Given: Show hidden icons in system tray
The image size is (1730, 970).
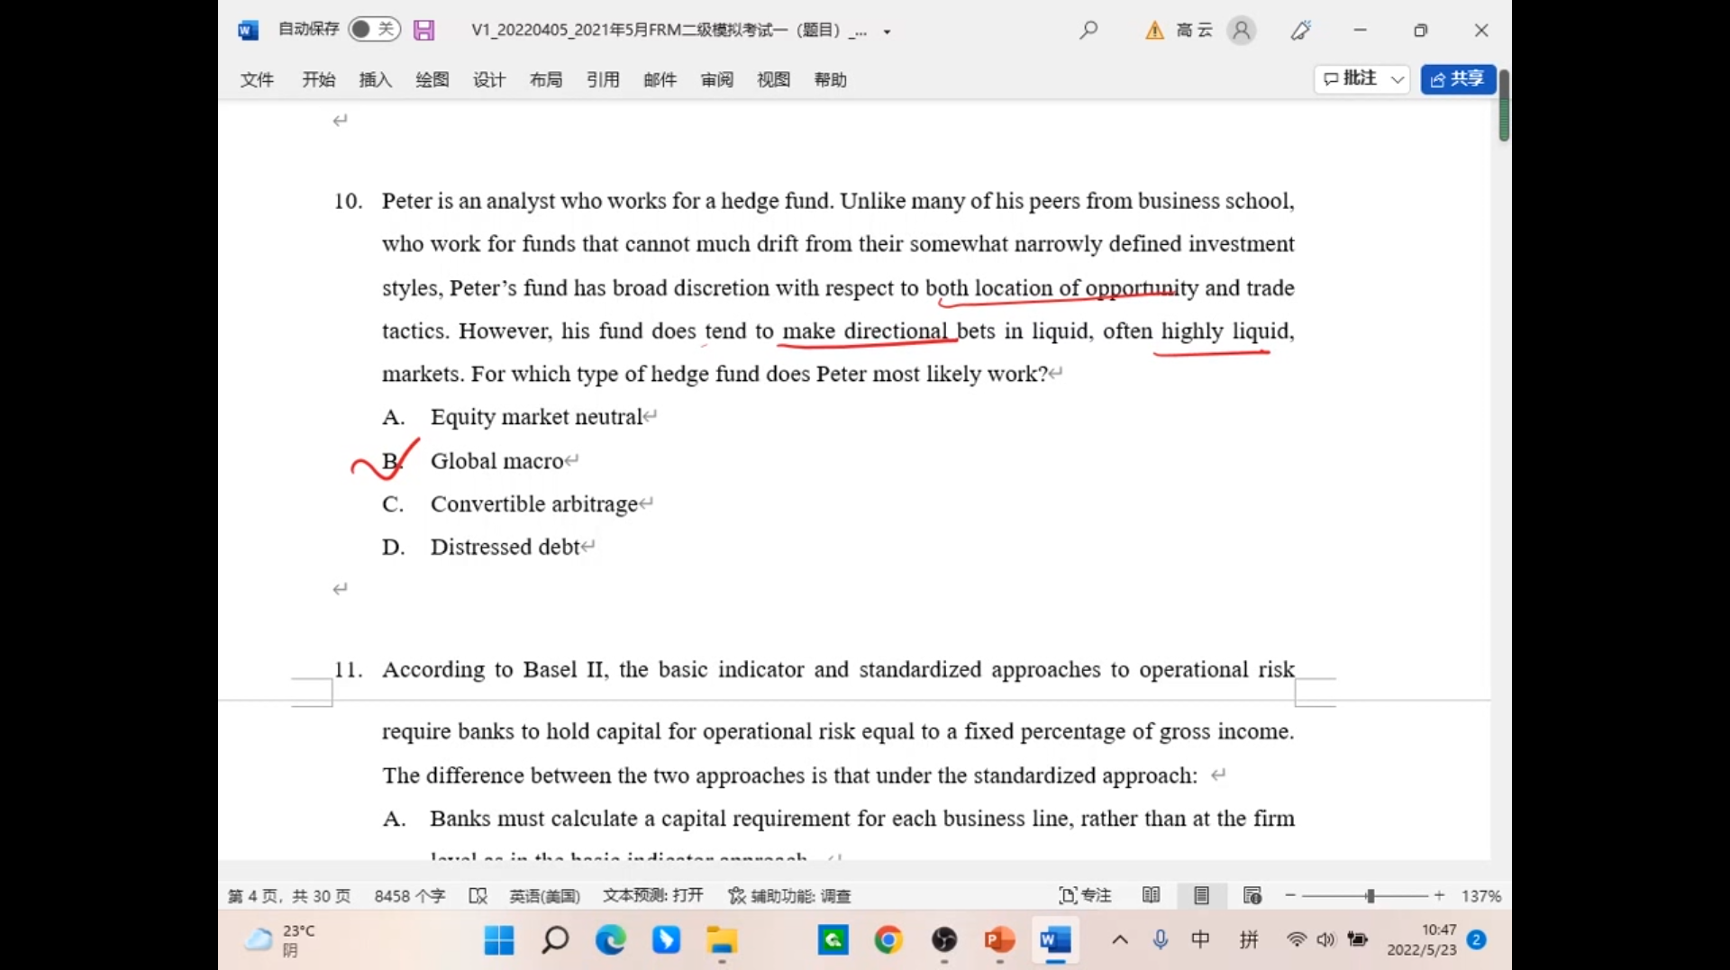Looking at the screenshot, I should [x=1119, y=940].
